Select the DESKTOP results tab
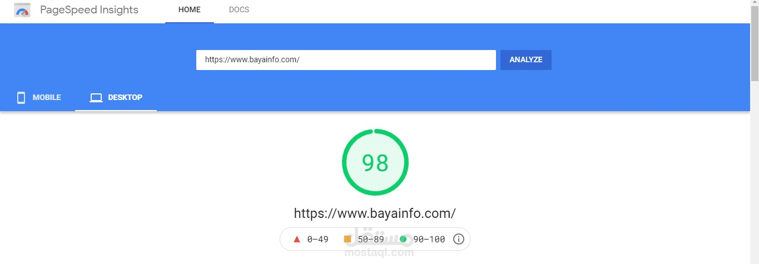The image size is (759, 264). 116,98
